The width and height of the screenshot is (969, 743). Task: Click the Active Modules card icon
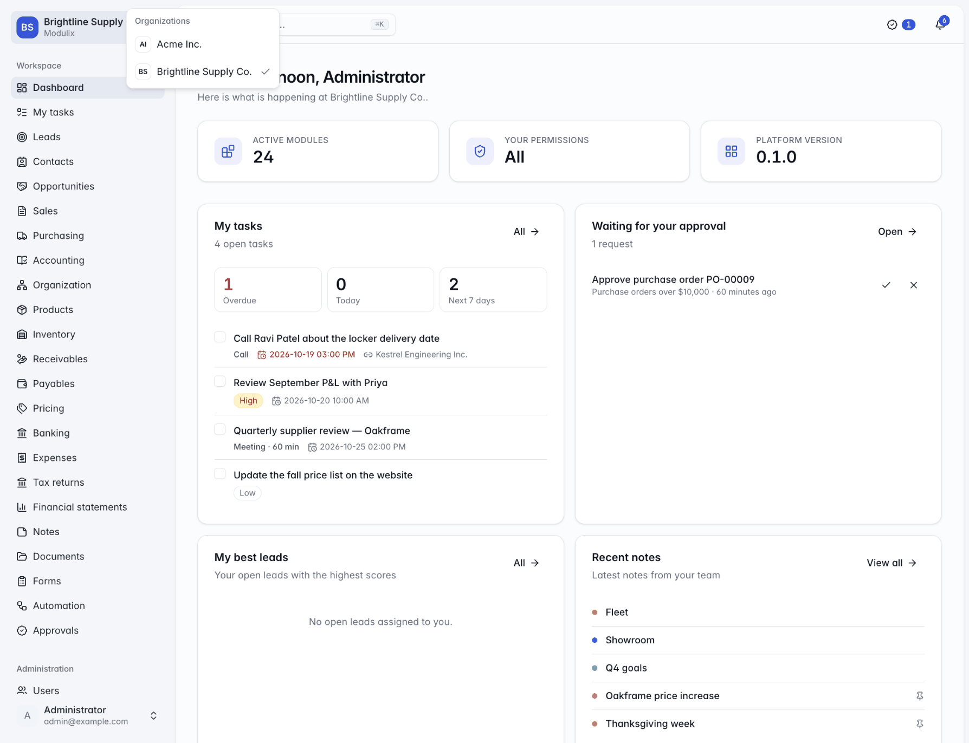(228, 151)
